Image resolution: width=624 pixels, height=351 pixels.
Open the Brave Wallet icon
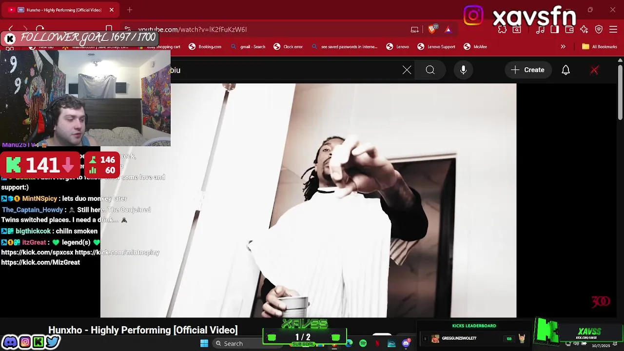569,30
